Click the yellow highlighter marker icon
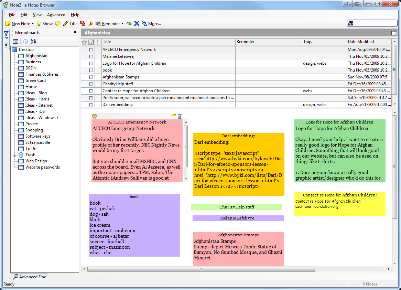Image resolution: width=401 pixels, height=290 pixels. 90,23
